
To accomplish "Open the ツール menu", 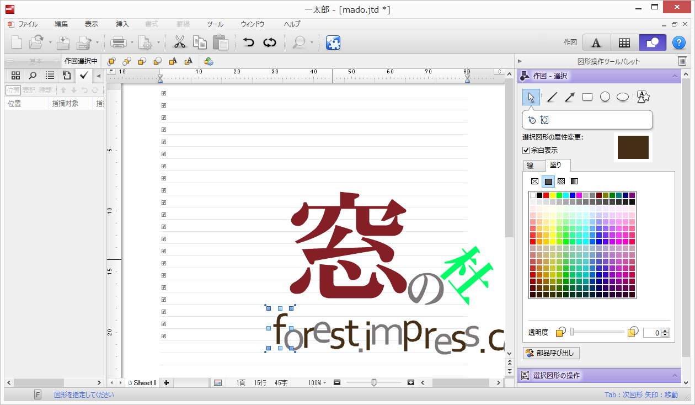I will tap(215, 24).
